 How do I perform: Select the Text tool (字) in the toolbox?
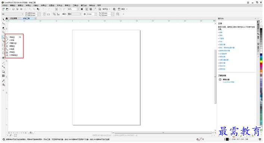click(x=3, y=58)
